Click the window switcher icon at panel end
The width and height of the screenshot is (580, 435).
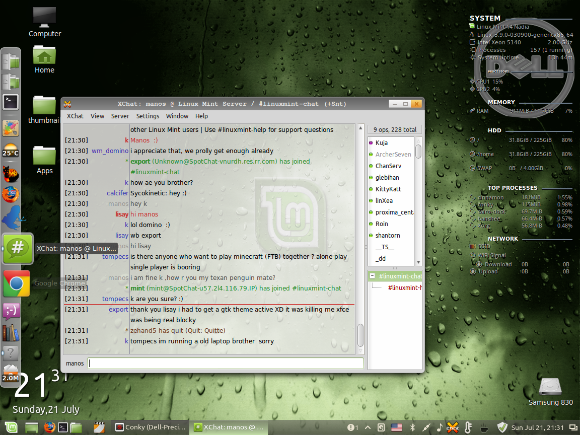click(x=573, y=427)
